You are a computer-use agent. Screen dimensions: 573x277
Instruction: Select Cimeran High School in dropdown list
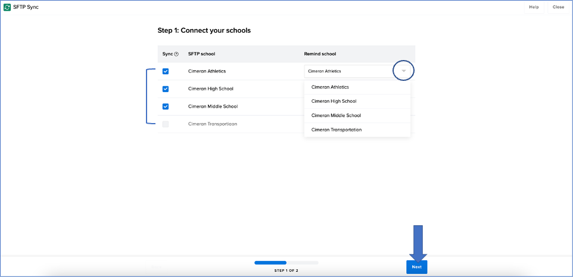click(x=334, y=102)
